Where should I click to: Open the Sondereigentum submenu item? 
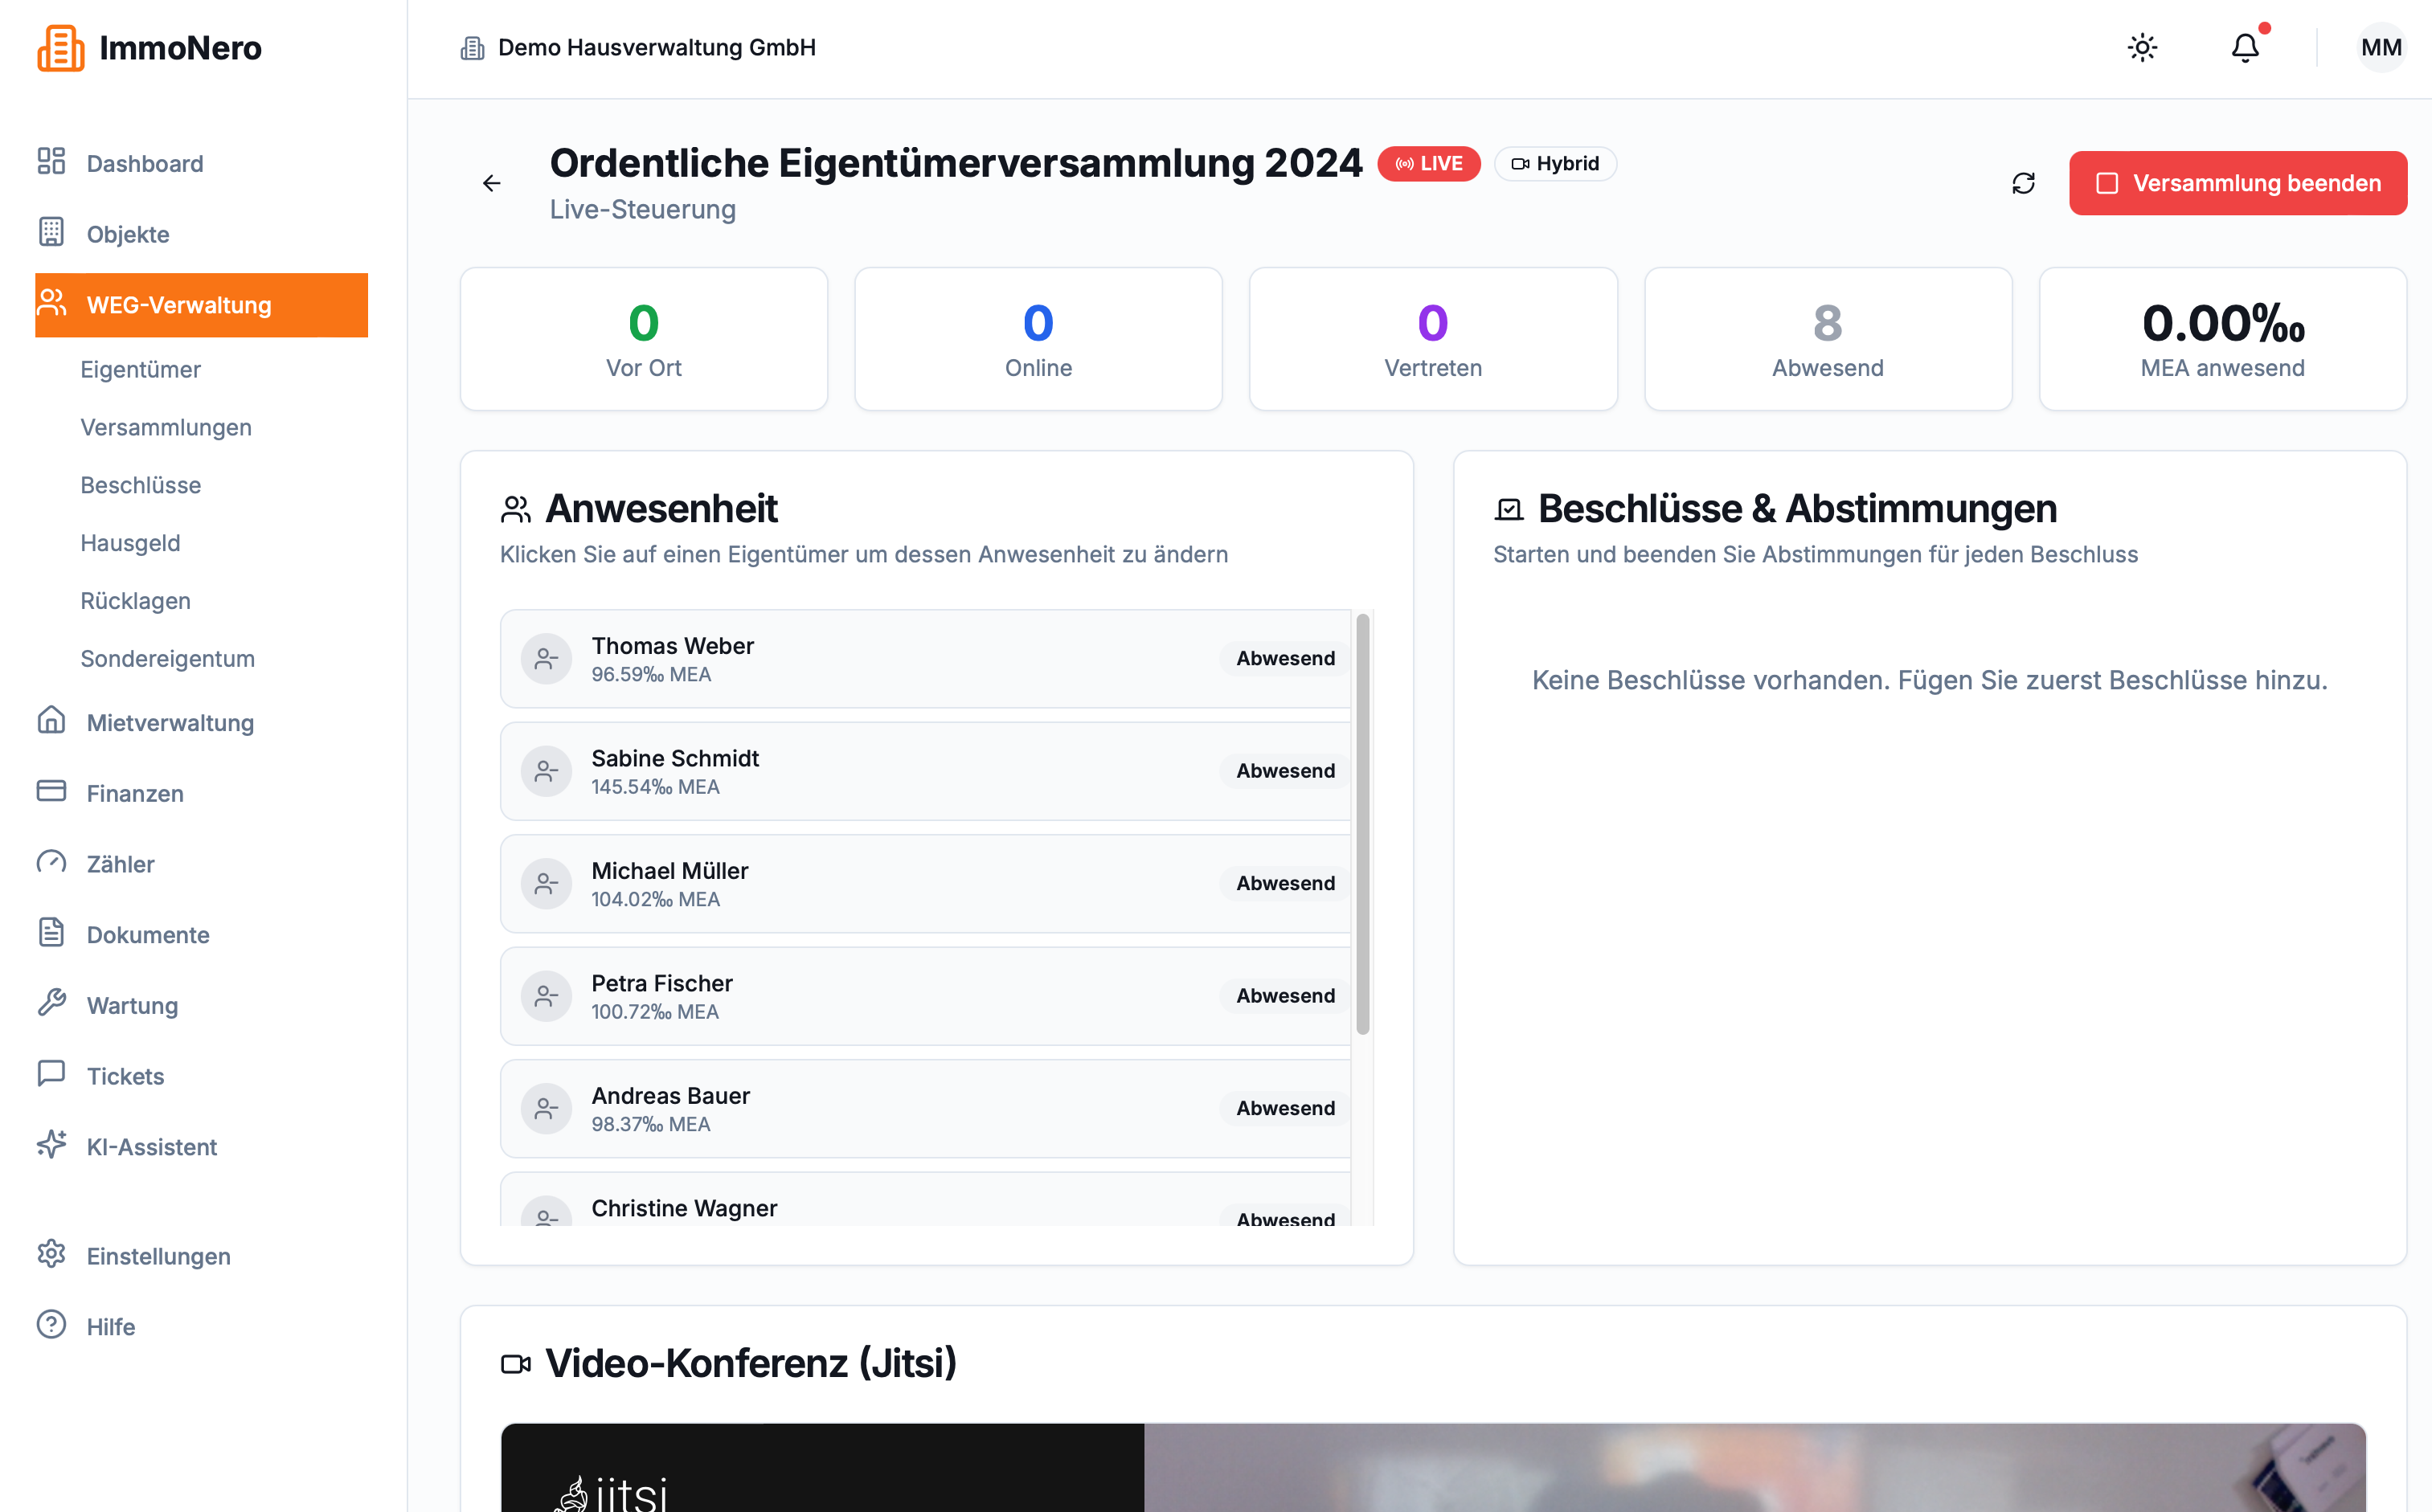(167, 660)
